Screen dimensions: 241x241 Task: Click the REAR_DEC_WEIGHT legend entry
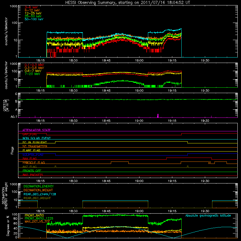pos(37,198)
